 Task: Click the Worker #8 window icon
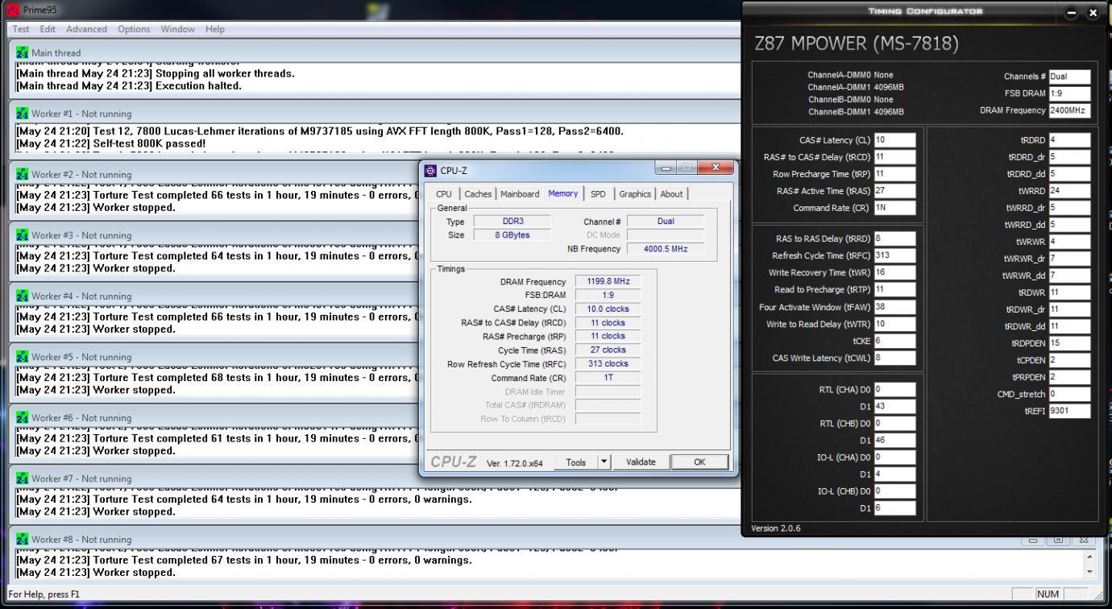click(23, 540)
